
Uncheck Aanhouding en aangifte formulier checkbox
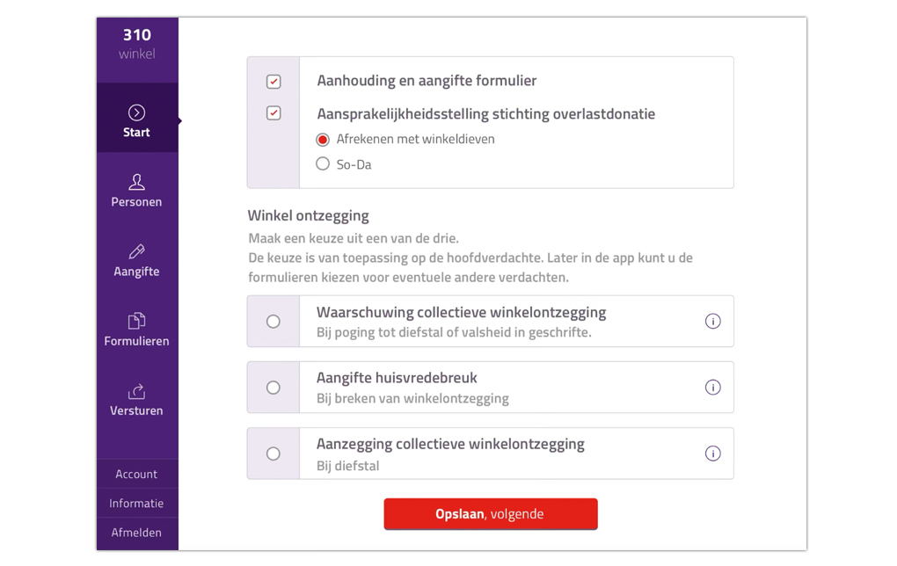click(x=273, y=82)
